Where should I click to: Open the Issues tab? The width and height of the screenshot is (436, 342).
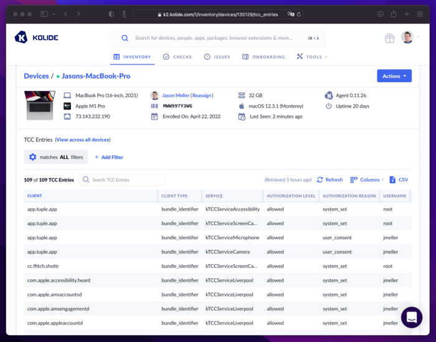click(217, 57)
